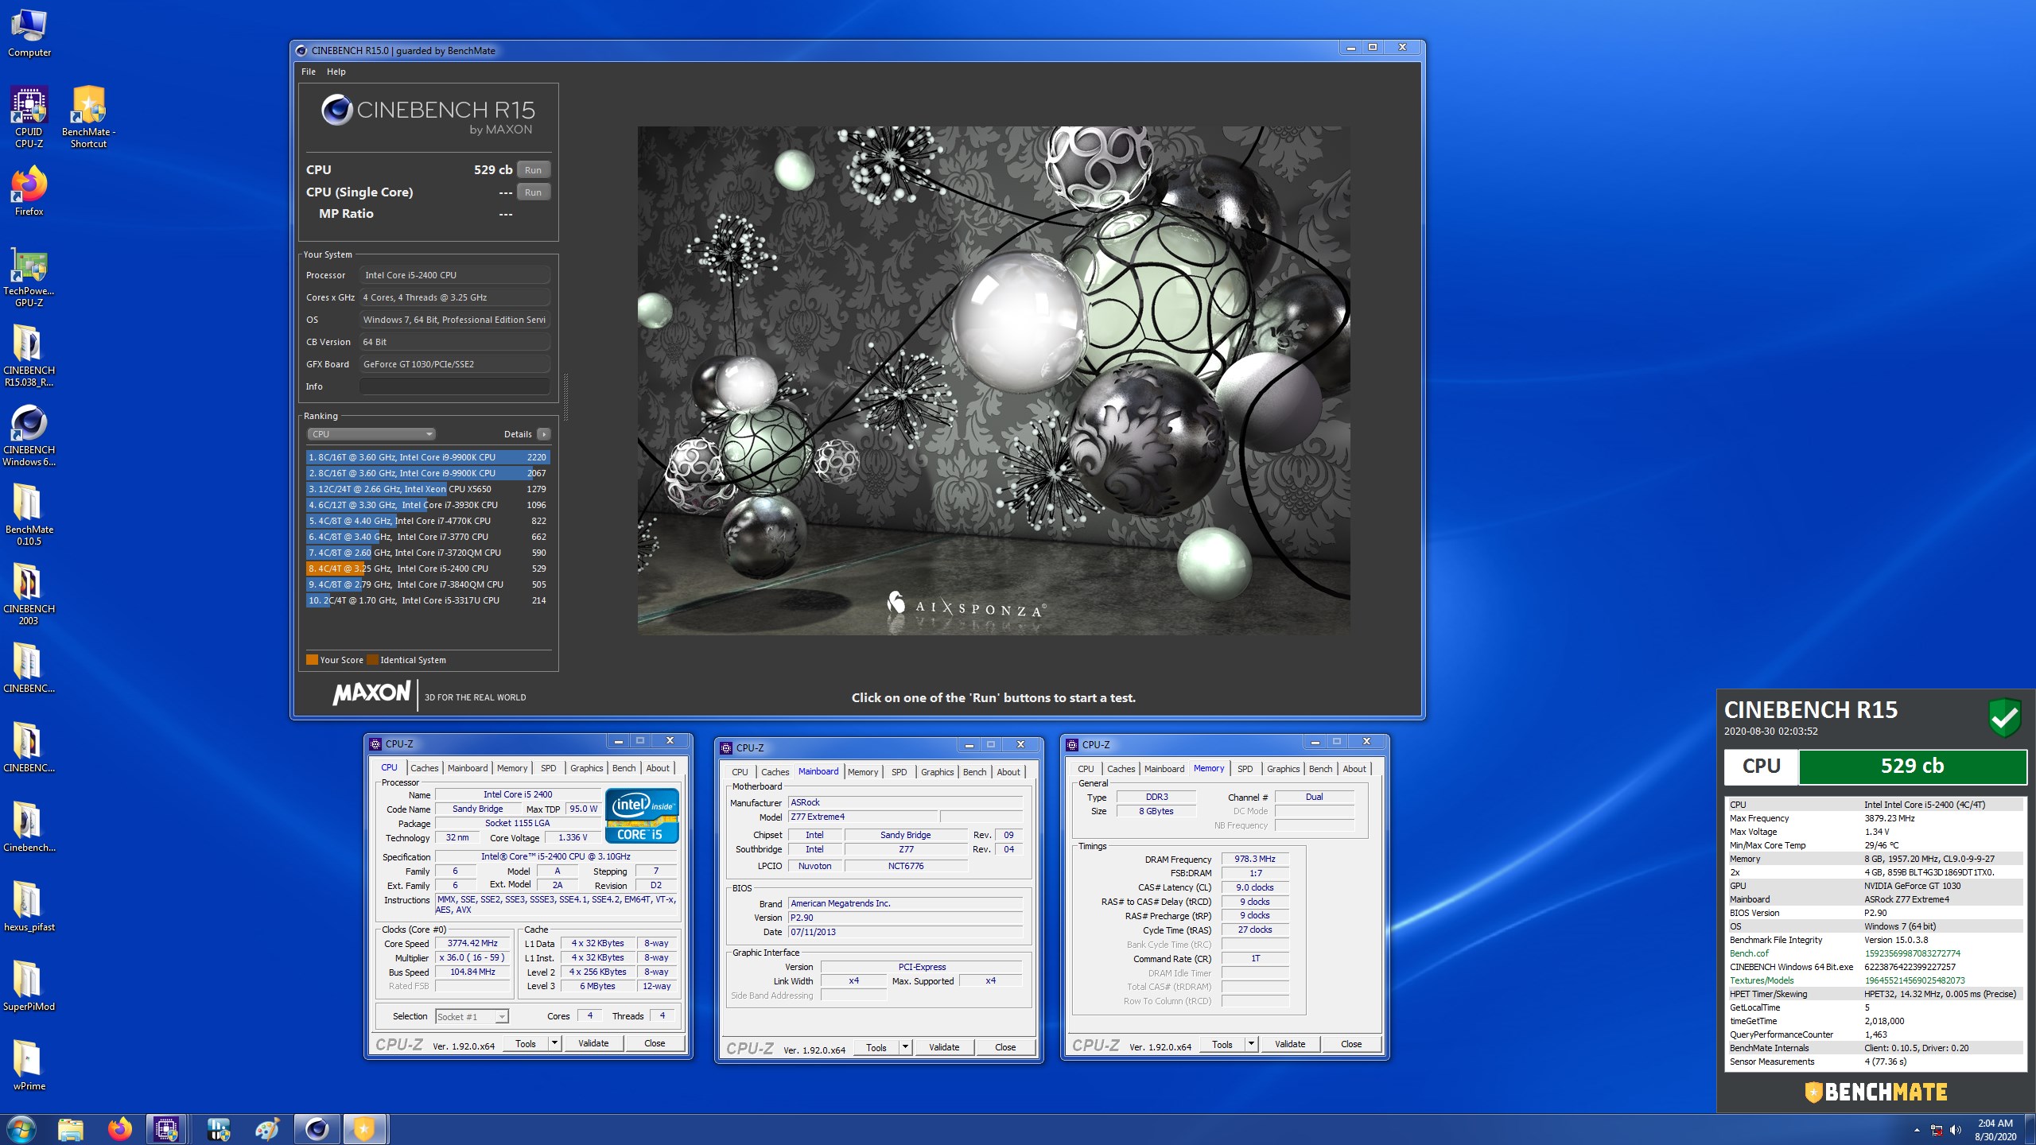Click the volume speaker tray icon

pos(1956,1130)
